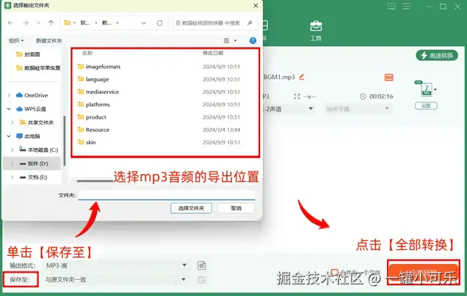This screenshot has width=467, height=296.
Task: Expand the OneDrive tree node
Action: (x=9, y=95)
